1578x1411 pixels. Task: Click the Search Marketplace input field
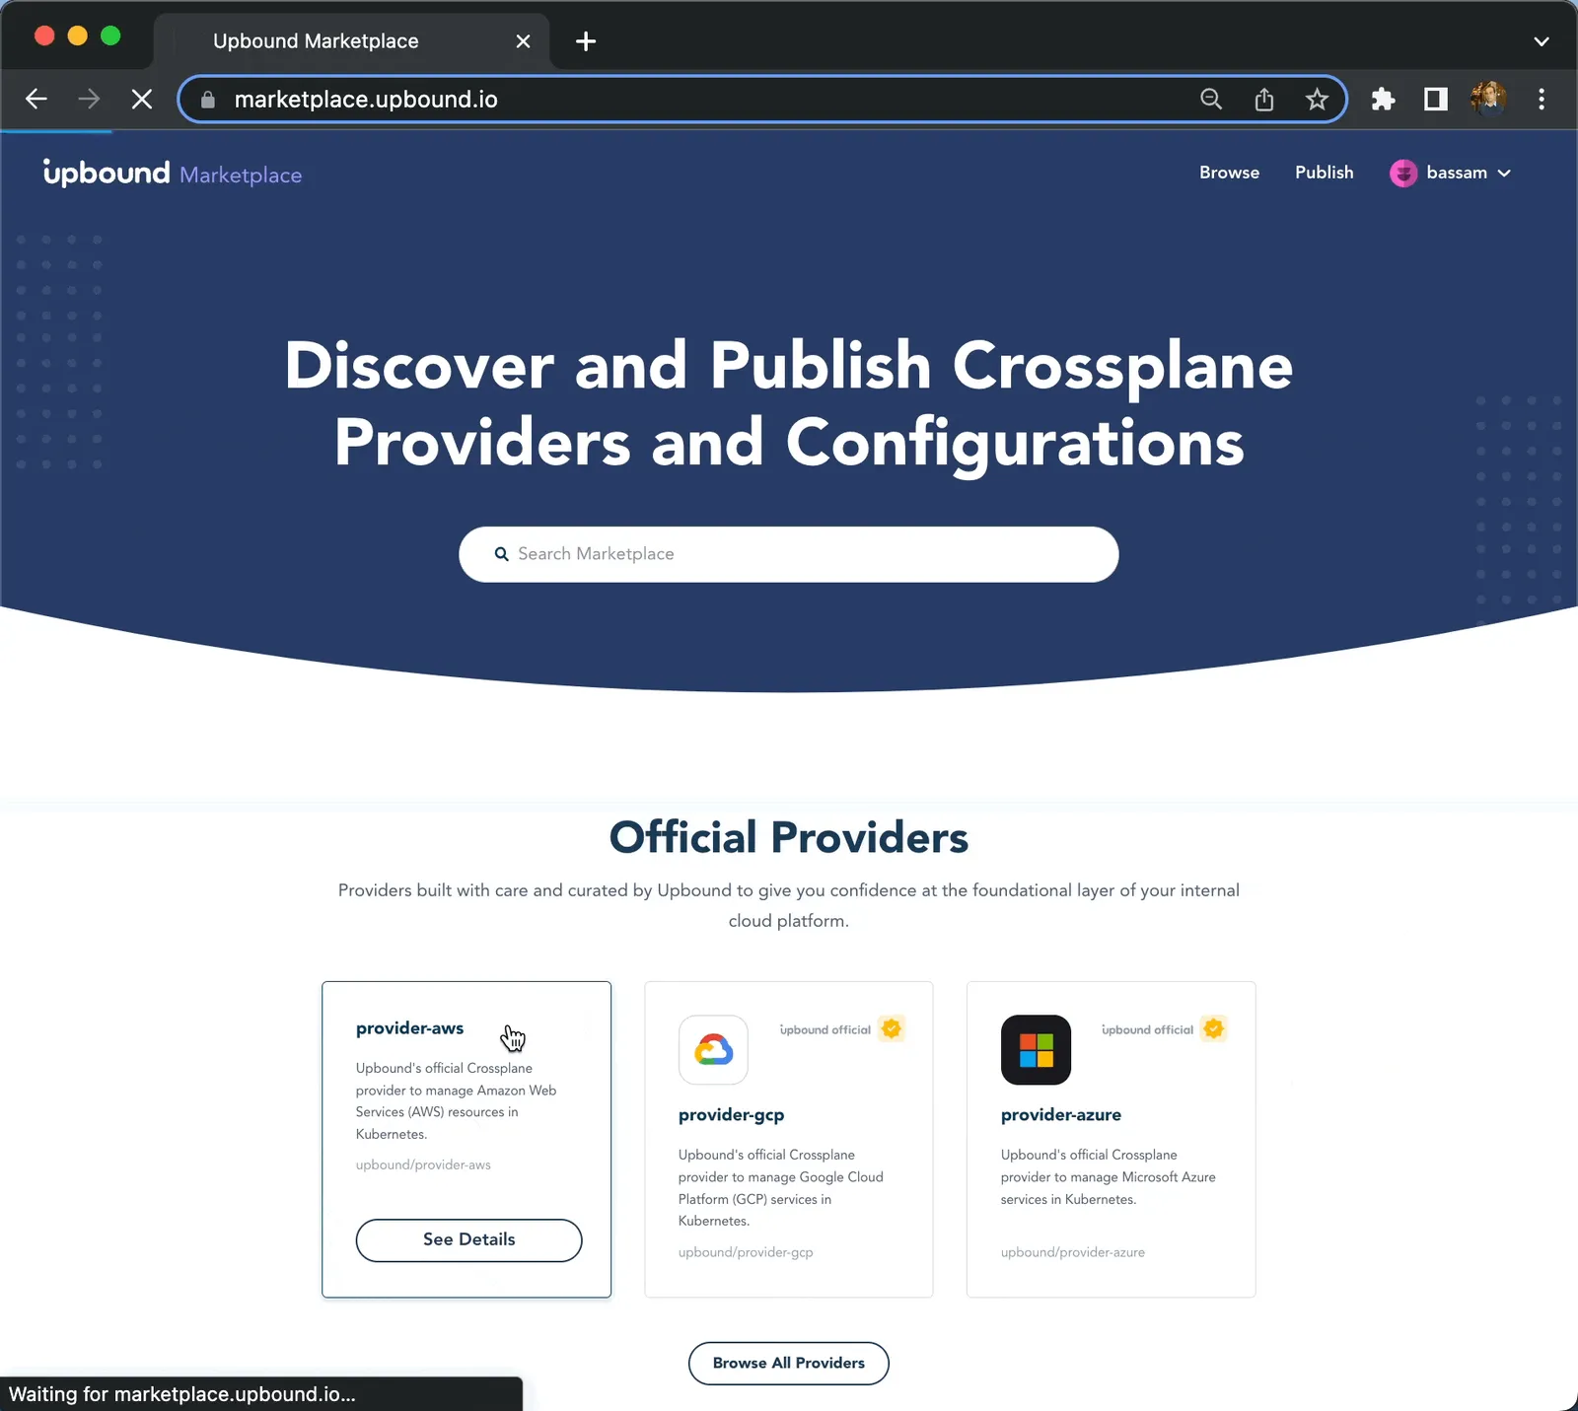pyautogui.click(x=788, y=554)
